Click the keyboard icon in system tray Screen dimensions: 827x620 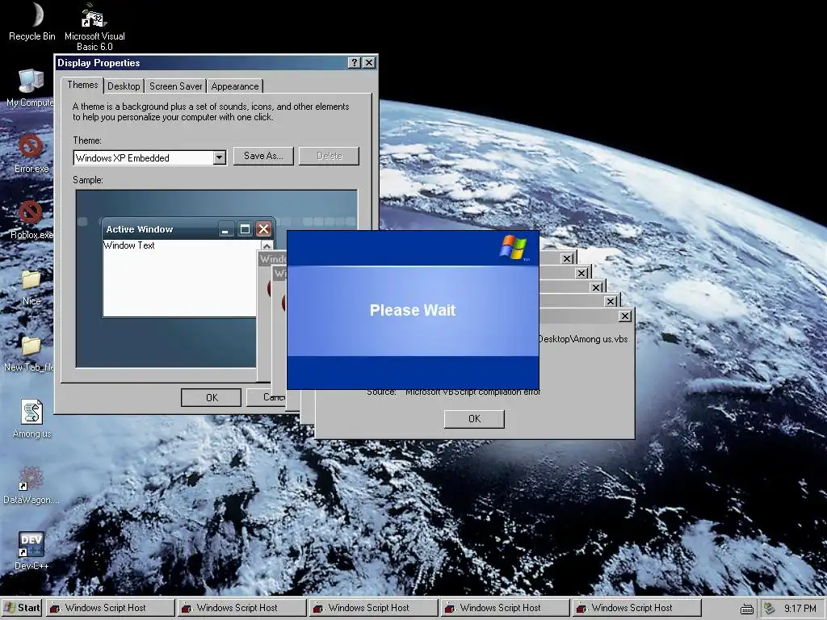click(747, 609)
